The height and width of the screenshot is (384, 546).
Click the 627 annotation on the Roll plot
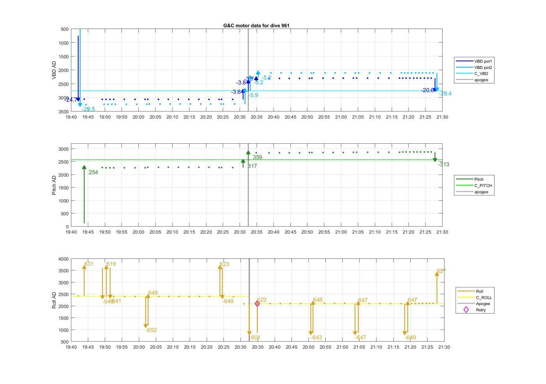(441, 271)
